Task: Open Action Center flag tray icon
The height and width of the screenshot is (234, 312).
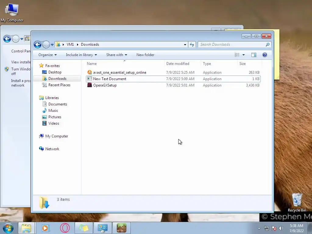Action: pyautogui.click(x=274, y=228)
